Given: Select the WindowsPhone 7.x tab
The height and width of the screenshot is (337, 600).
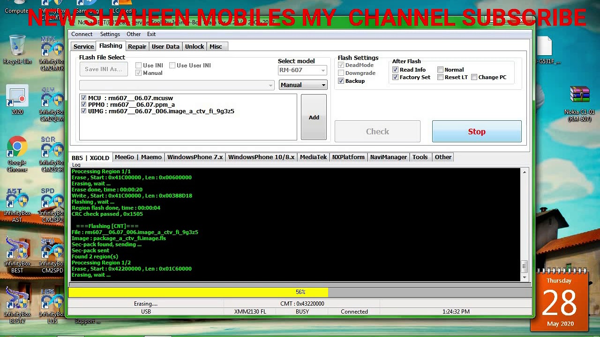Looking at the screenshot, I should [195, 157].
